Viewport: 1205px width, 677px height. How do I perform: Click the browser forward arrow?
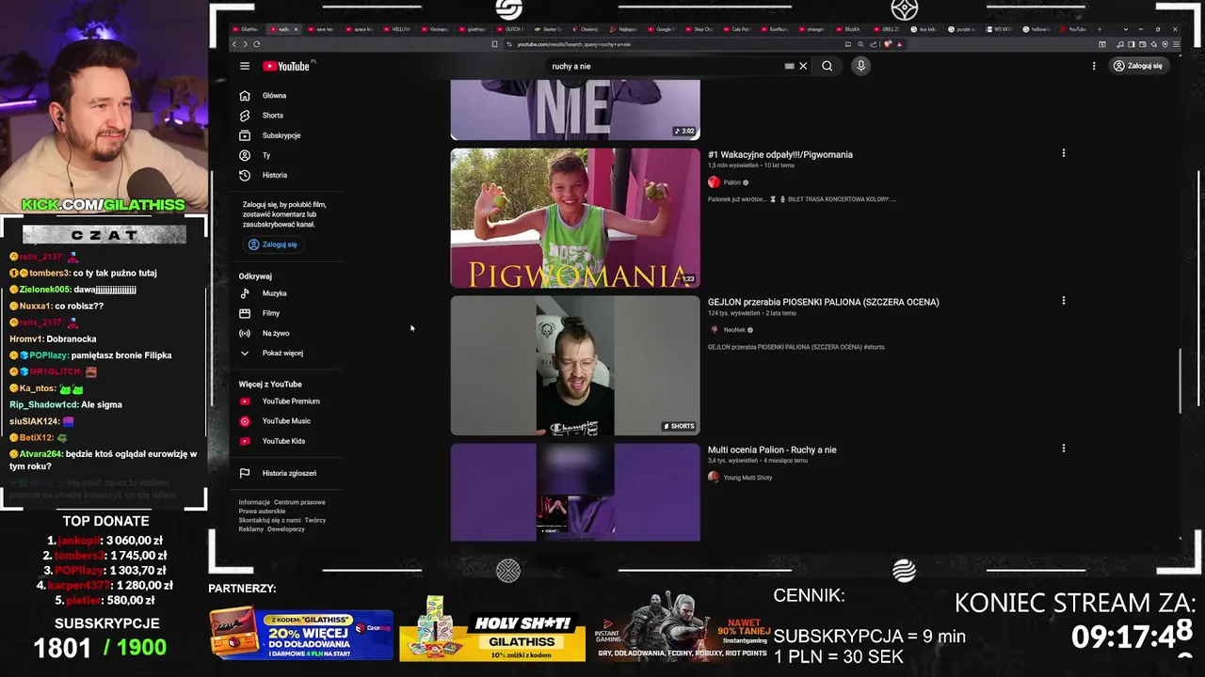coord(246,44)
